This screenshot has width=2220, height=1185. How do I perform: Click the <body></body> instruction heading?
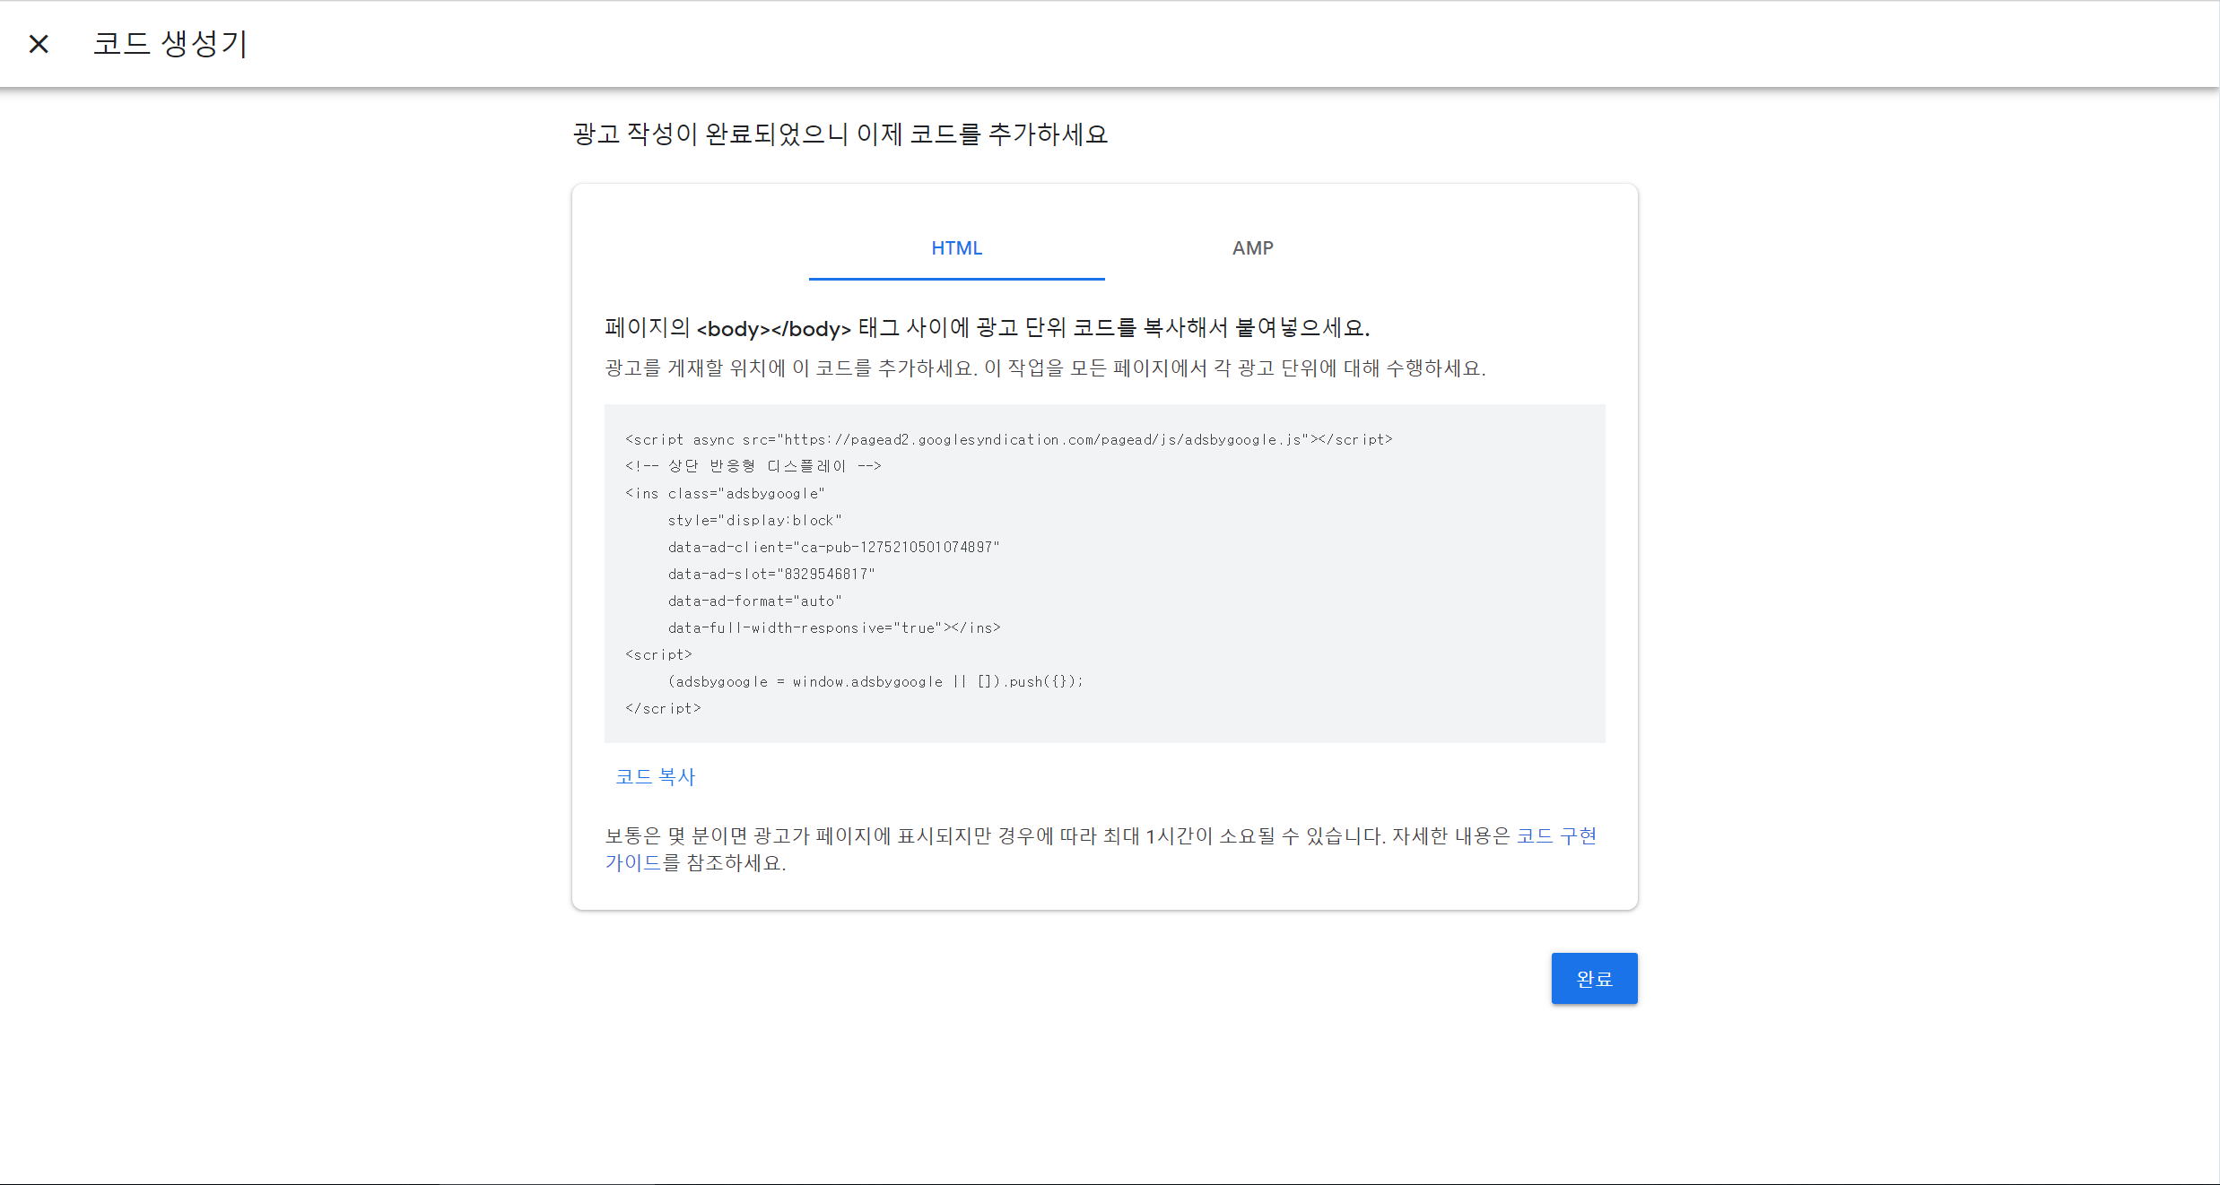pyautogui.click(x=987, y=328)
